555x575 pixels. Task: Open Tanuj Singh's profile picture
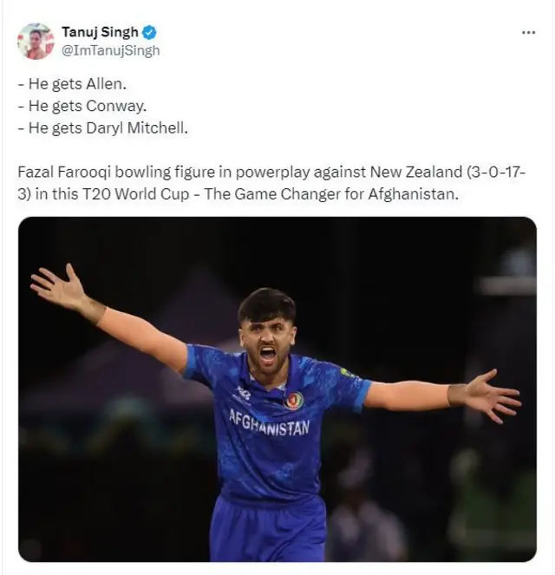(x=36, y=41)
